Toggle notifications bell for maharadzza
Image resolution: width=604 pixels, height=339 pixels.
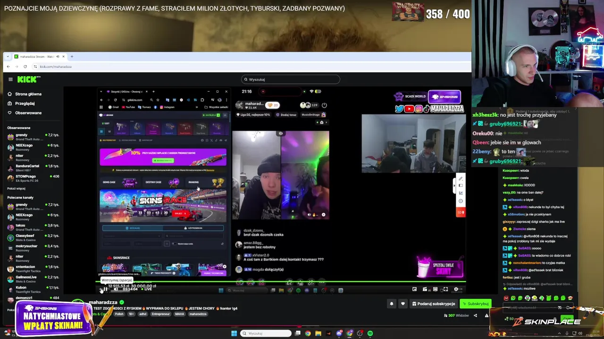tap(391, 304)
